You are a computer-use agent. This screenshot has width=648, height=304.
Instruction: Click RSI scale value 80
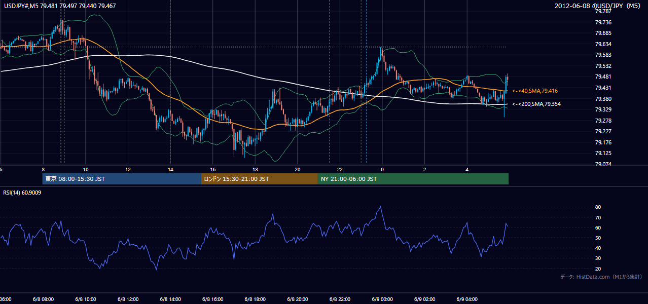coord(598,207)
